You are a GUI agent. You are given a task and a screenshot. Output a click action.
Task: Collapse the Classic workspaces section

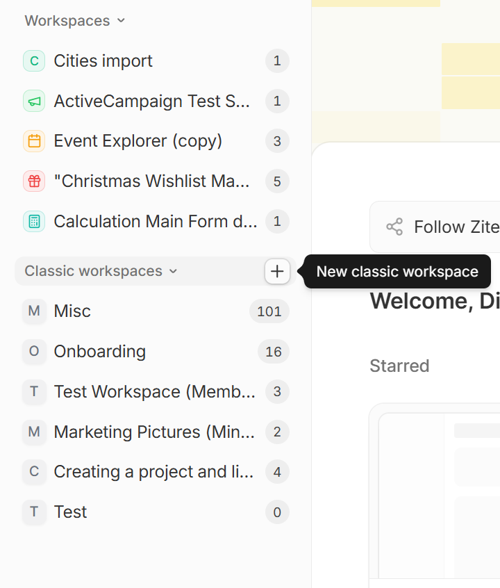(x=101, y=271)
